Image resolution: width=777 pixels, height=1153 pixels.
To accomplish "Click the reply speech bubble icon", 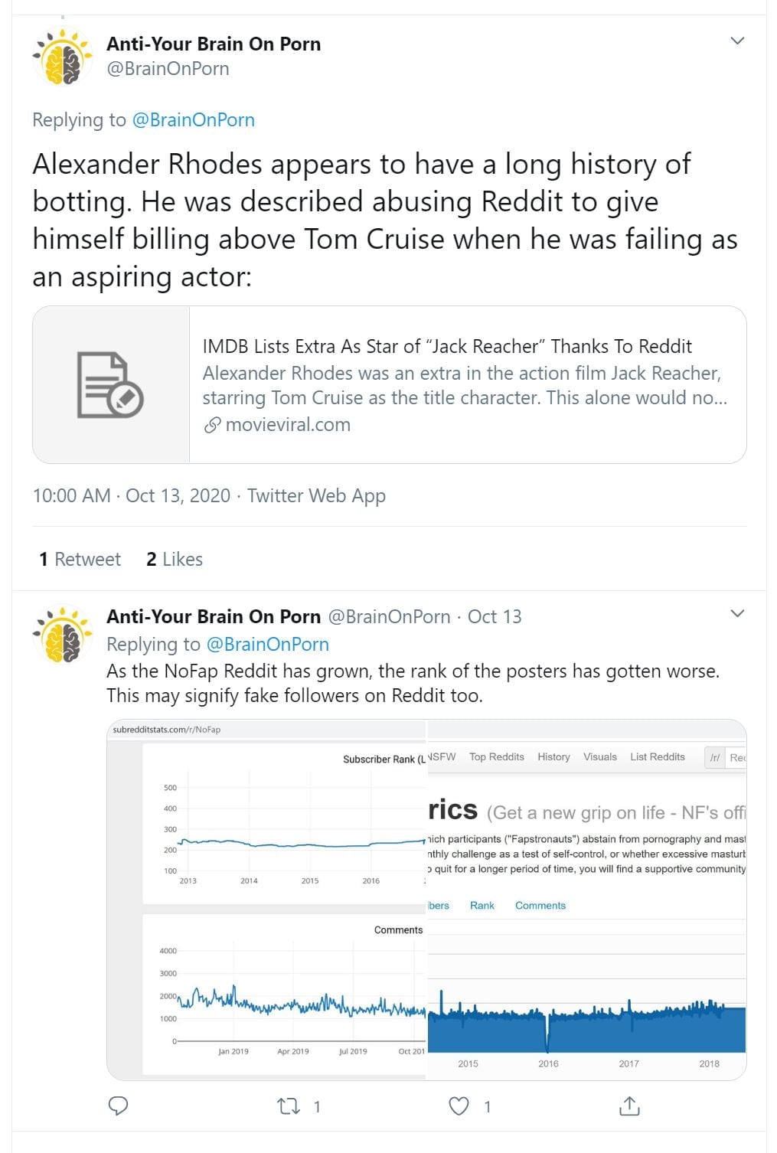I will coord(118,1106).
